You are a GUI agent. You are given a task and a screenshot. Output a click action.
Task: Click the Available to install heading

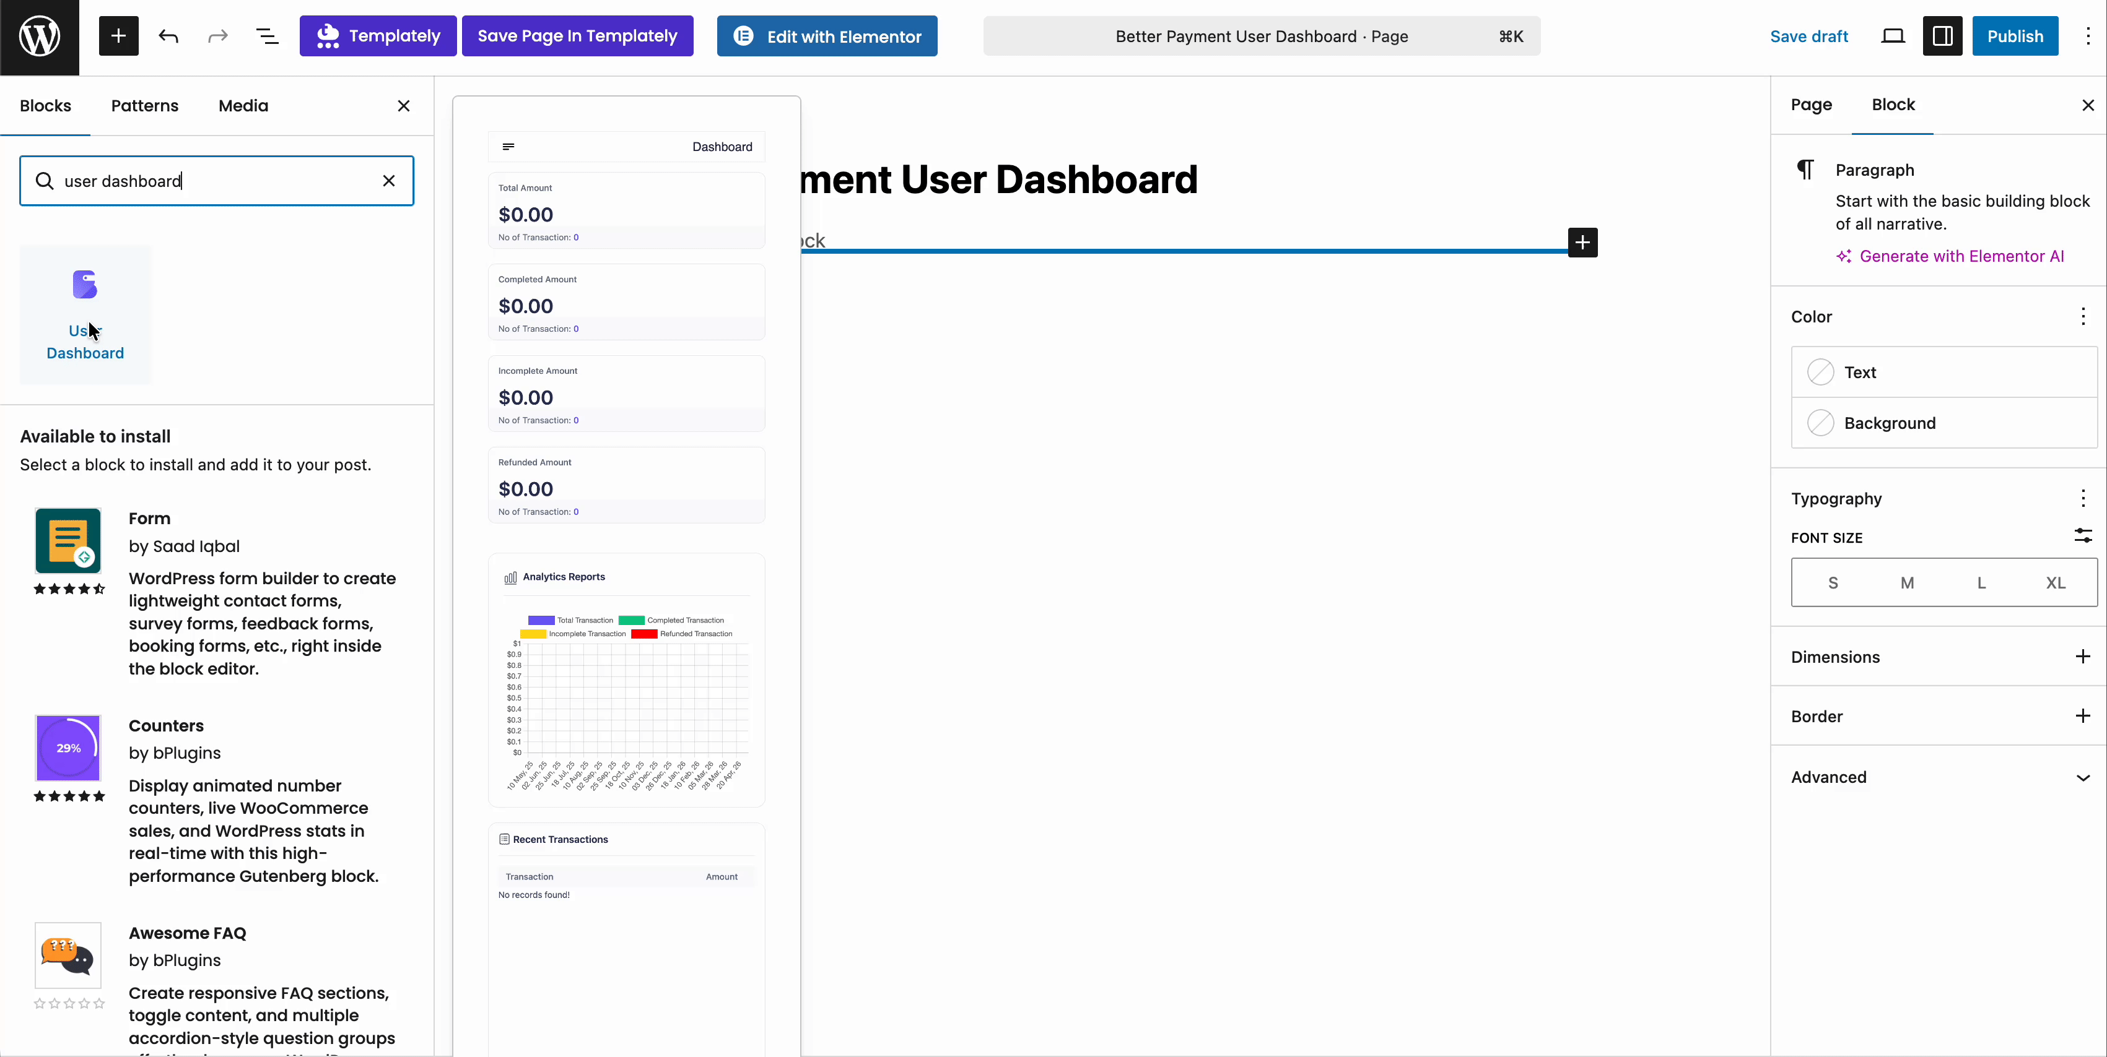(96, 436)
